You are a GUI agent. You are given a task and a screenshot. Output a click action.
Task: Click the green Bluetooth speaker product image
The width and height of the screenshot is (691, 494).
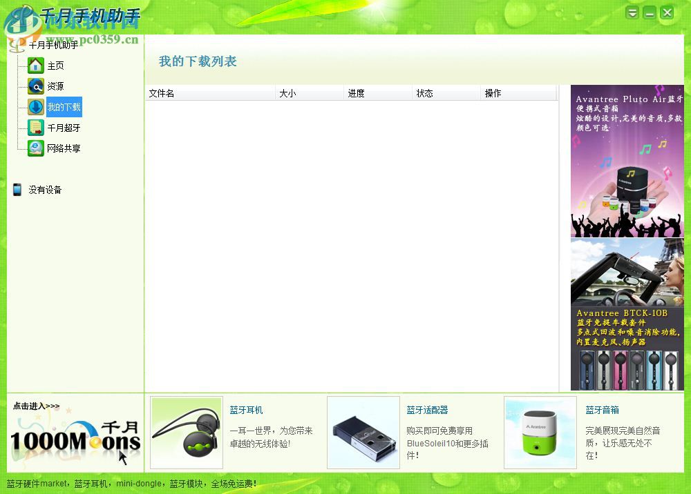540,433
